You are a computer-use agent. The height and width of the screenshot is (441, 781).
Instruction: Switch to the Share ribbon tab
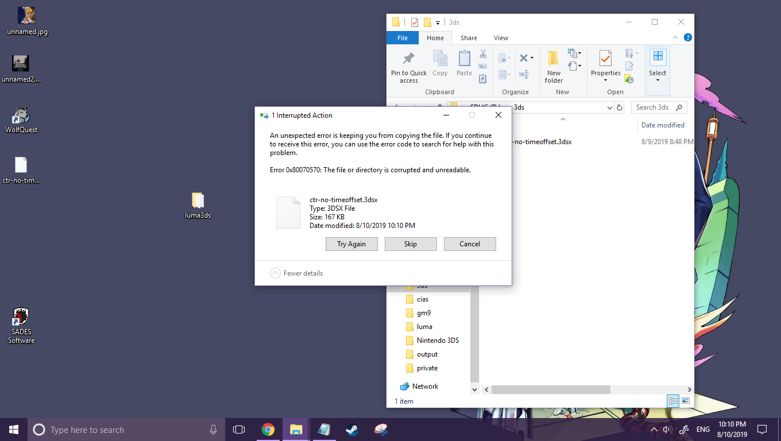click(469, 38)
